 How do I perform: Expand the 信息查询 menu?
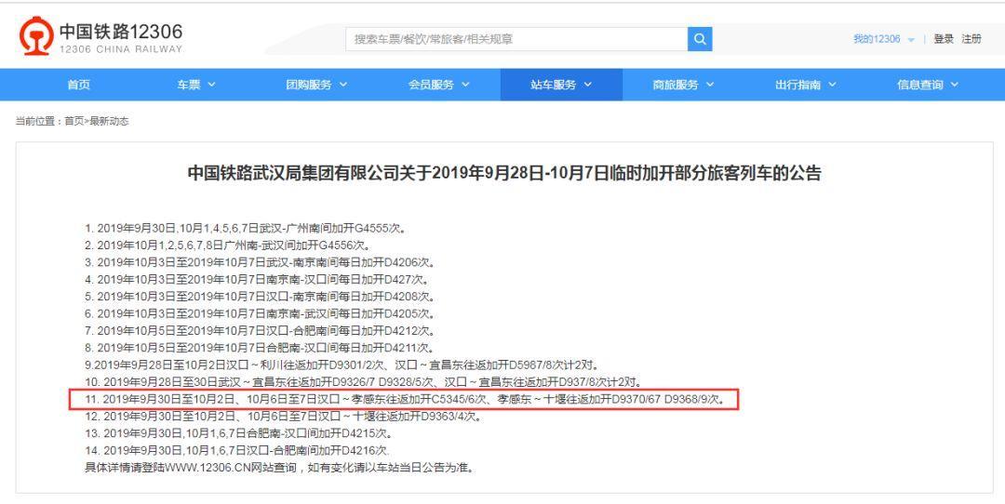coord(927,85)
